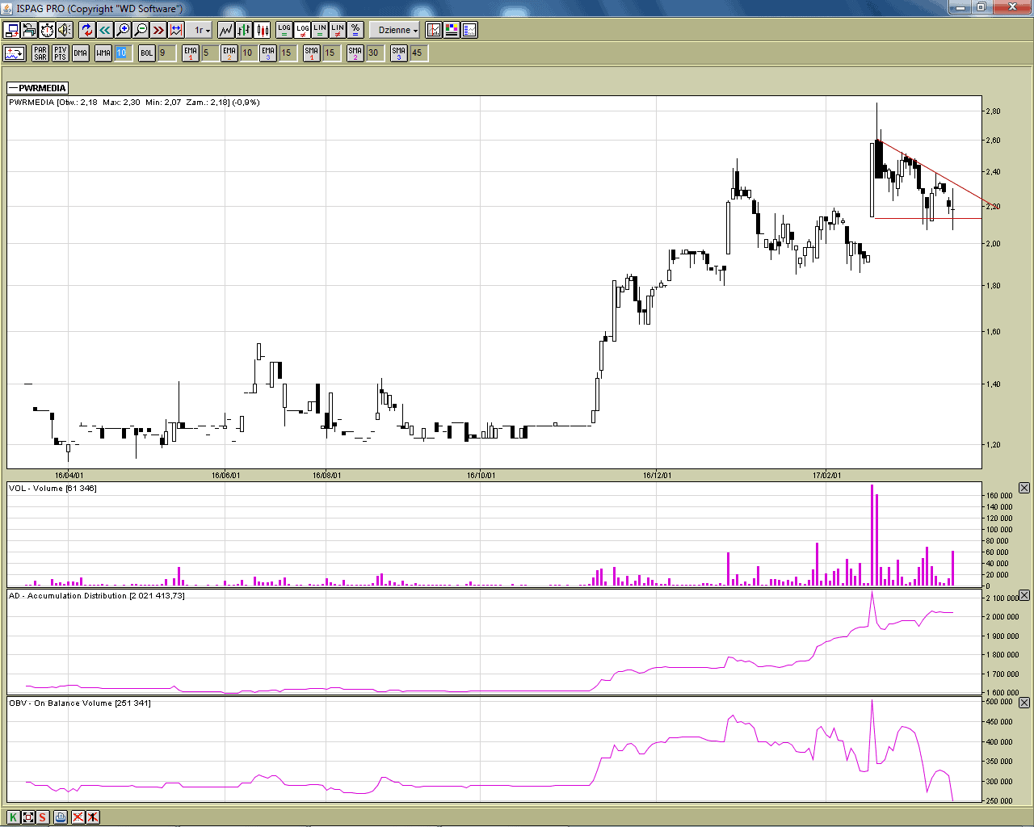This screenshot has height=827, width=1034.
Task: Click the speaker sound icon
Action: click(65, 30)
